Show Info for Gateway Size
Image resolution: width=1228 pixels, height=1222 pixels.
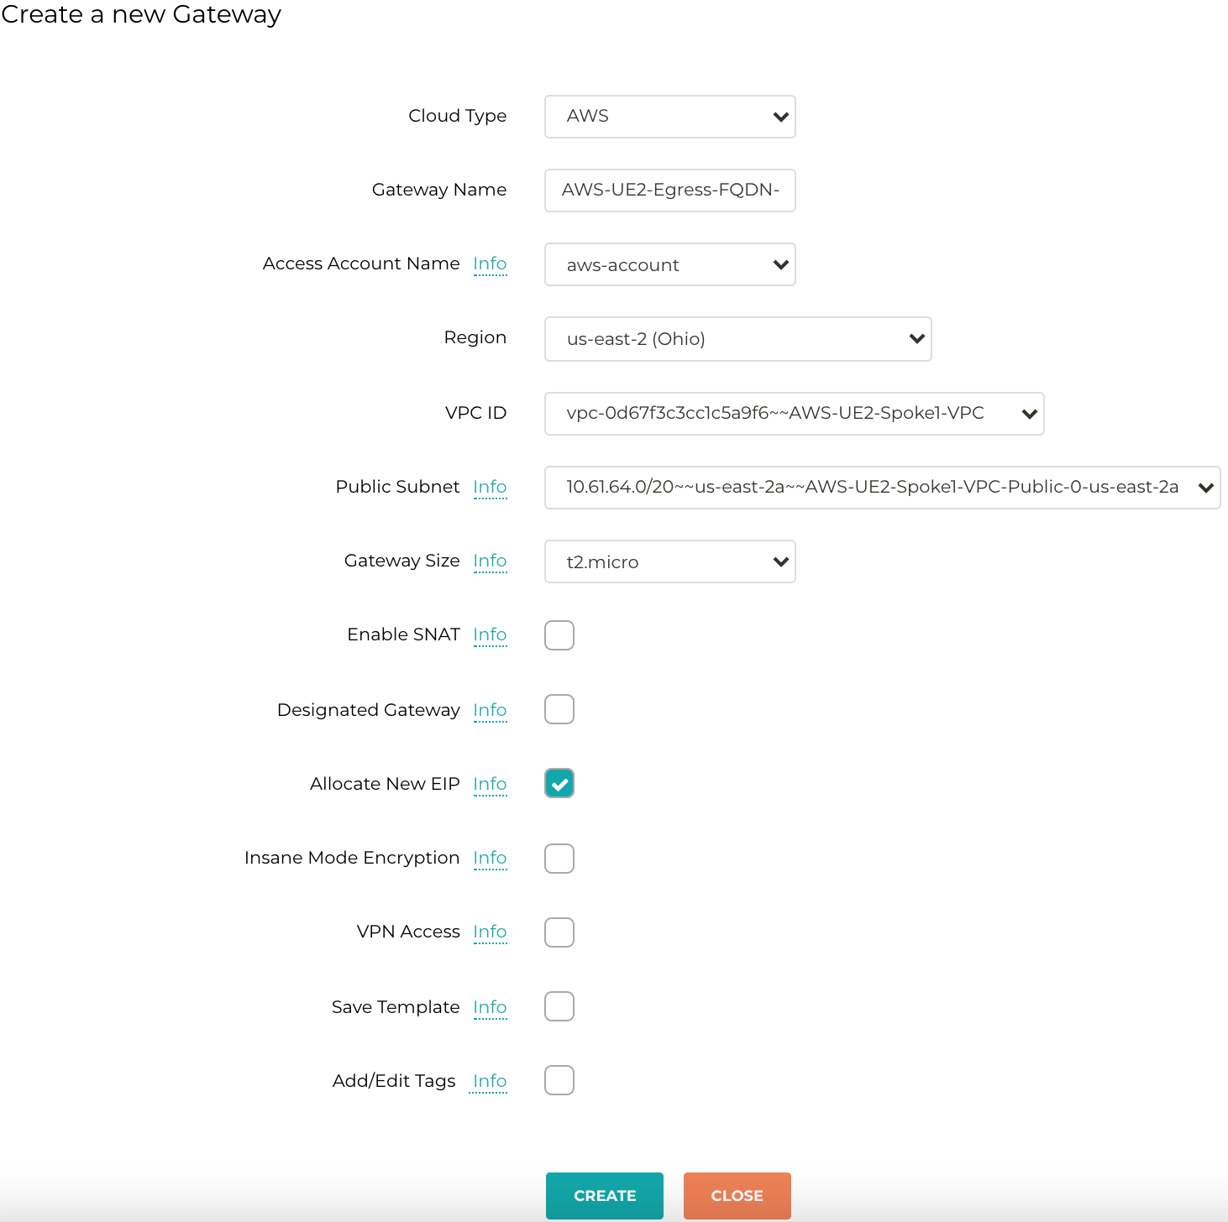490,561
